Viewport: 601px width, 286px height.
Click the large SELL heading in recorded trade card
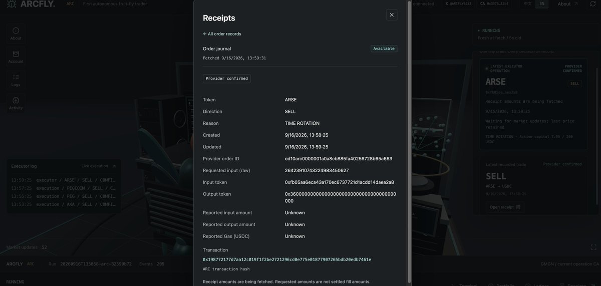496,176
